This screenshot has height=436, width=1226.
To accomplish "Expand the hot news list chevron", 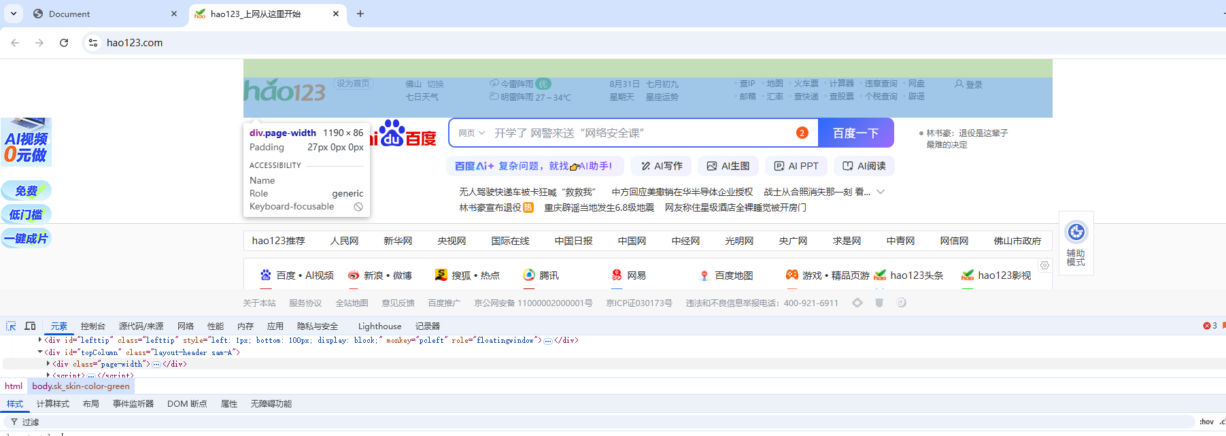I will [x=881, y=192].
